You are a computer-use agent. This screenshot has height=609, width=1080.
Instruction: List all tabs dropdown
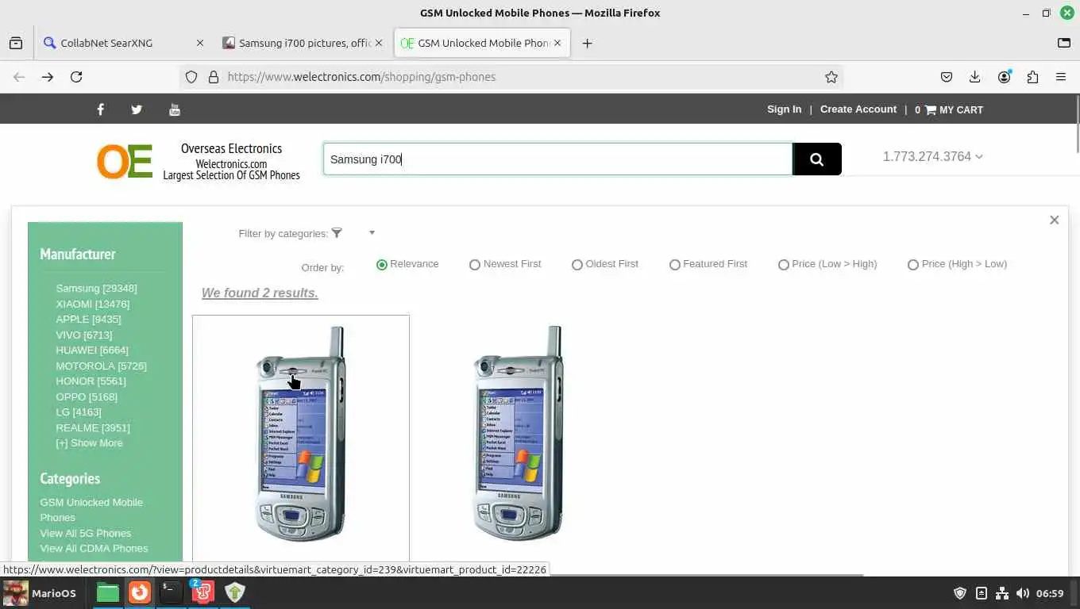point(1064,43)
